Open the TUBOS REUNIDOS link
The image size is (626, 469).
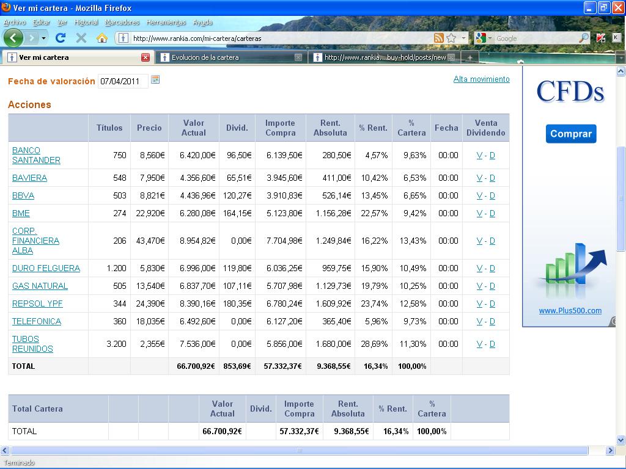32,344
